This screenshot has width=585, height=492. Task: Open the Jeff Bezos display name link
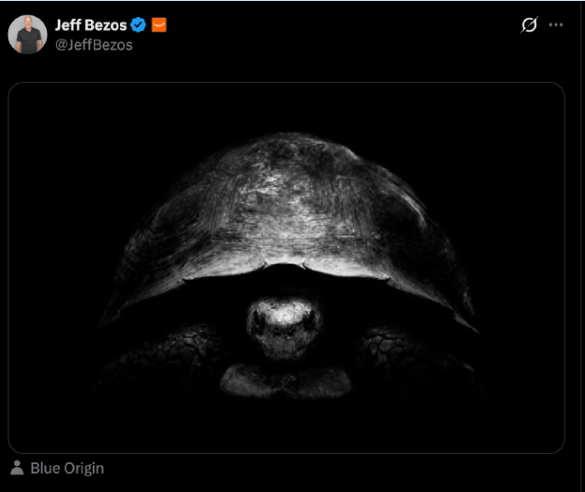90,25
